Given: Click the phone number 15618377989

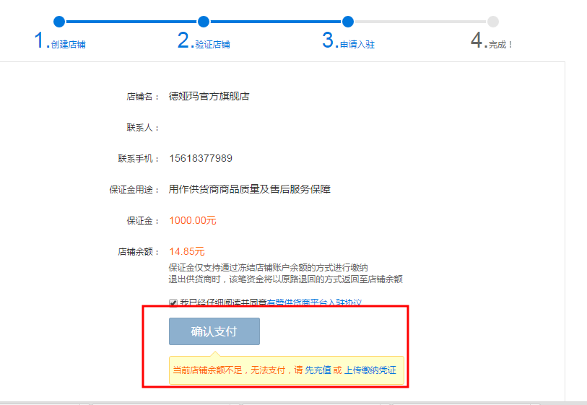Looking at the screenshot, I should point(201,158).
